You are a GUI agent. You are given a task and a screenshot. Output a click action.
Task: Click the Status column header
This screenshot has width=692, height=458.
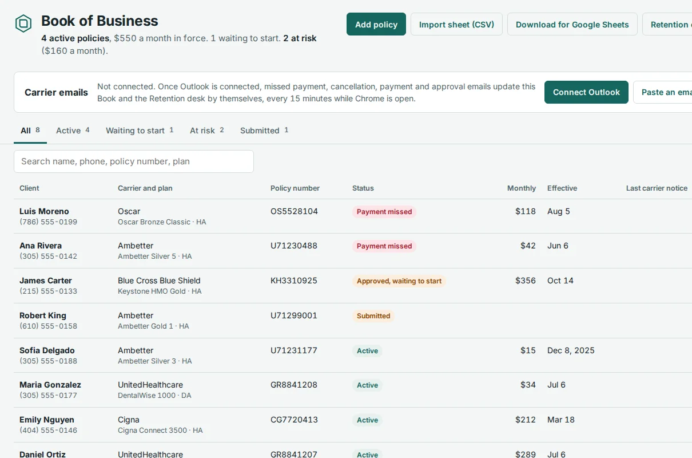[363, 188]
